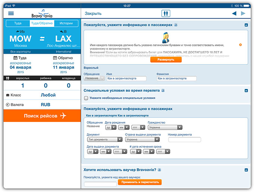This screenshot has height=192, width=254.
Task: Click the passengers icon in black bar
Action: coord(7,78)
